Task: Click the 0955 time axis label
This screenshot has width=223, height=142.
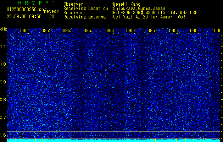Action: [x=110, y=31]
